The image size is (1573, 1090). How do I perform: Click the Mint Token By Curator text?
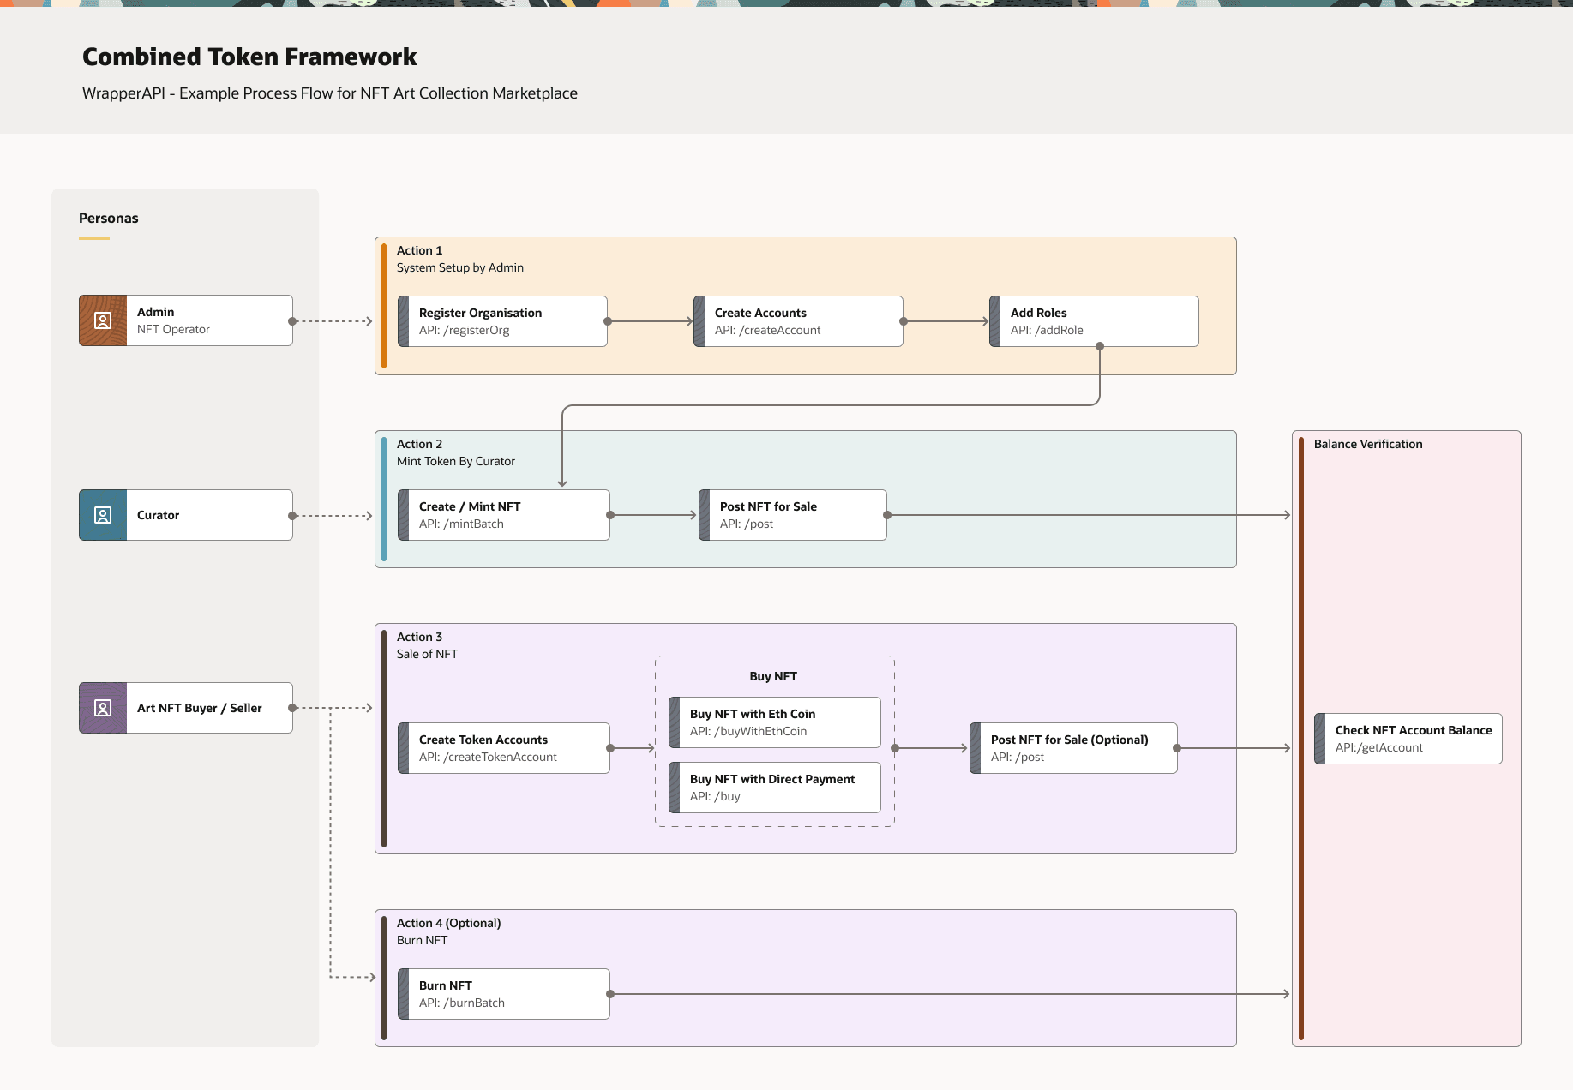click(x=456, y=461)
